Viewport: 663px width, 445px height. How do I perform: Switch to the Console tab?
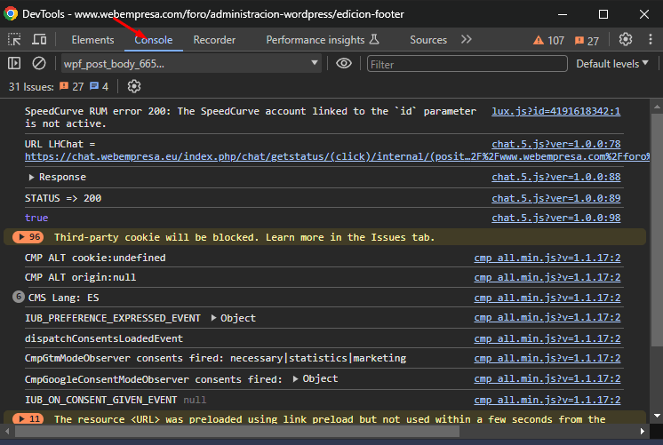click(154, 40)
